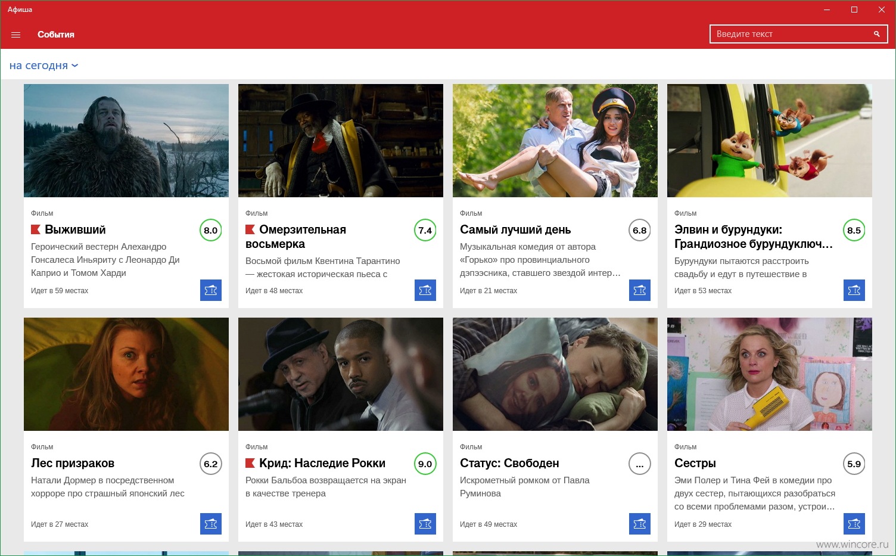Click the 6.8 rating circle
The width and height of the screenshot is (896, 556).
640,230
